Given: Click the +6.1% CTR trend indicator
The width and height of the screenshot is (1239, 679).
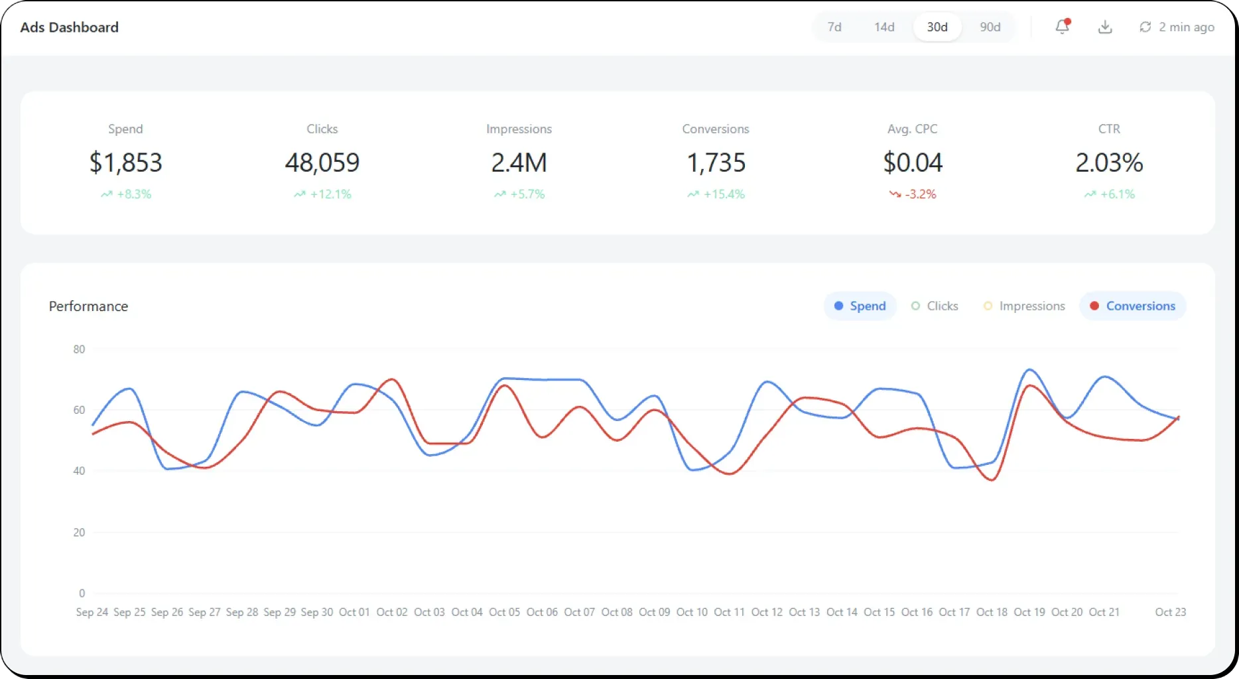Looking at the screenshot, I should 1109,194.
